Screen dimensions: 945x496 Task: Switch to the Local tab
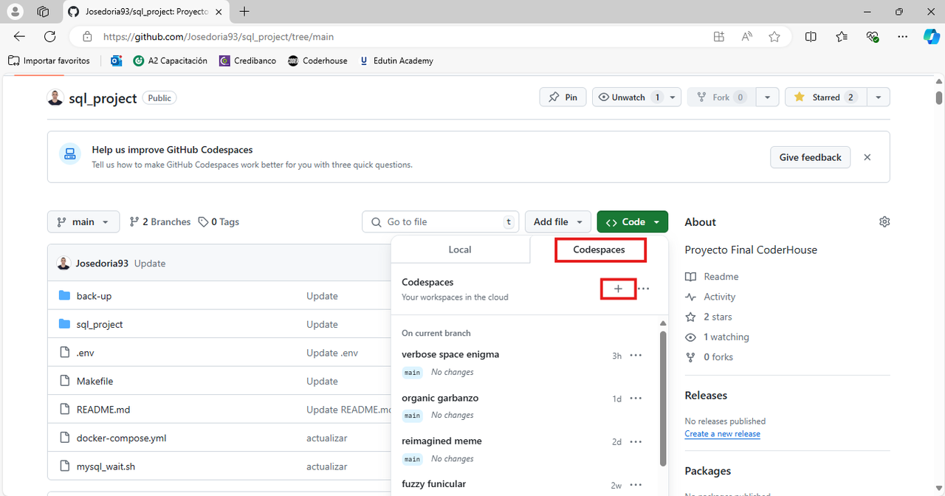(460, 249)
